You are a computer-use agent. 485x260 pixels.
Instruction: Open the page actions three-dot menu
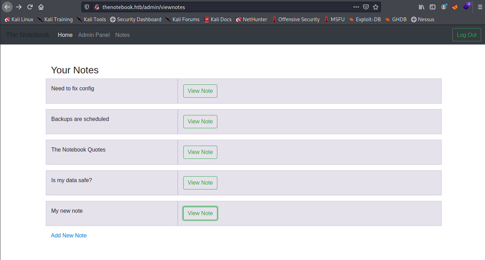[356, 7]
